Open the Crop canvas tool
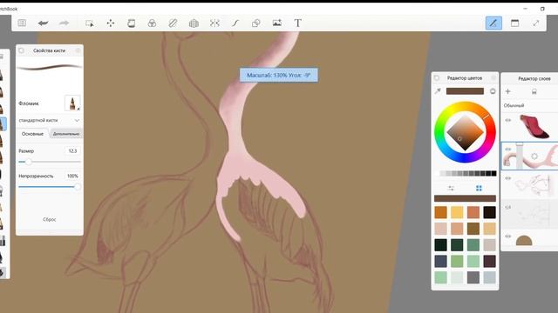This screenshot has height=313, width=558. pyautogui.click(x=132, y=23)
